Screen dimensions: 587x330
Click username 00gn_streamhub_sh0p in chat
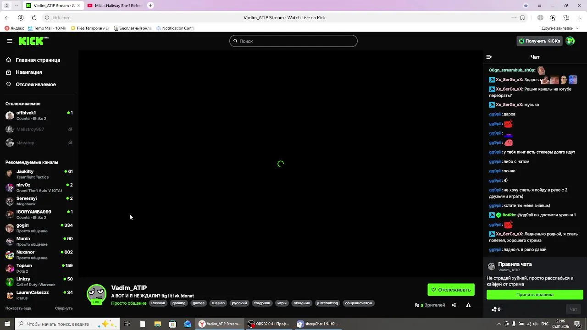(x=512, y=70)
